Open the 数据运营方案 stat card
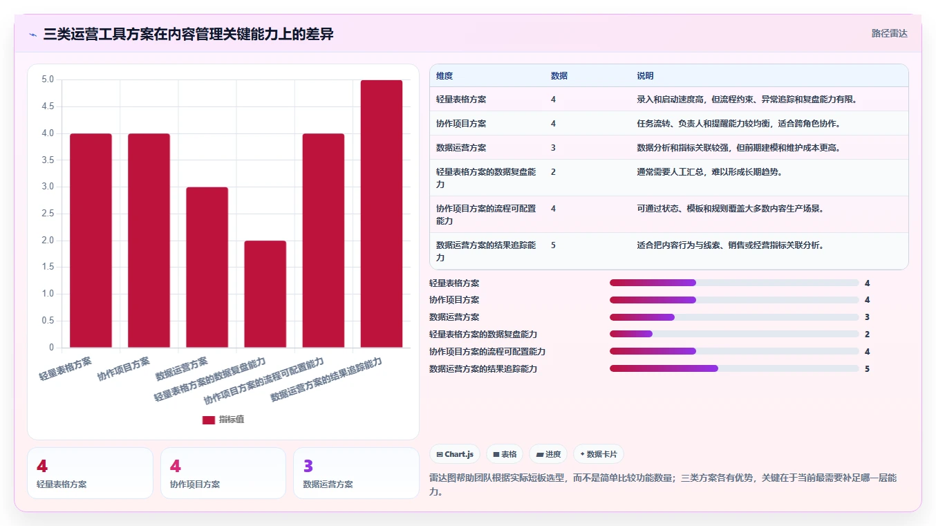Image resolution: width=936 pixels, height=526 pixels. pyautogui.click(x=356, y=473)
